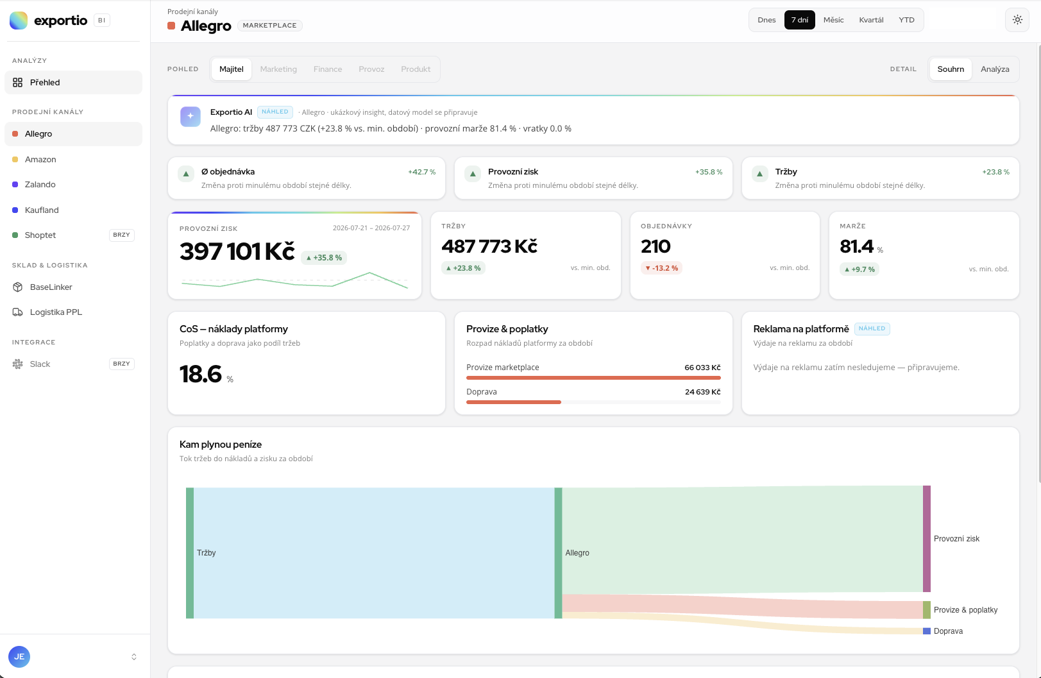
Task: Select the Souhrn detail toggle
Action: click(x=951, y=69)
